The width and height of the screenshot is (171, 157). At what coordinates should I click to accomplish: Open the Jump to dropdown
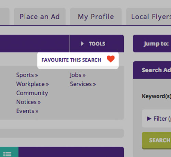(x=152, y=44)
